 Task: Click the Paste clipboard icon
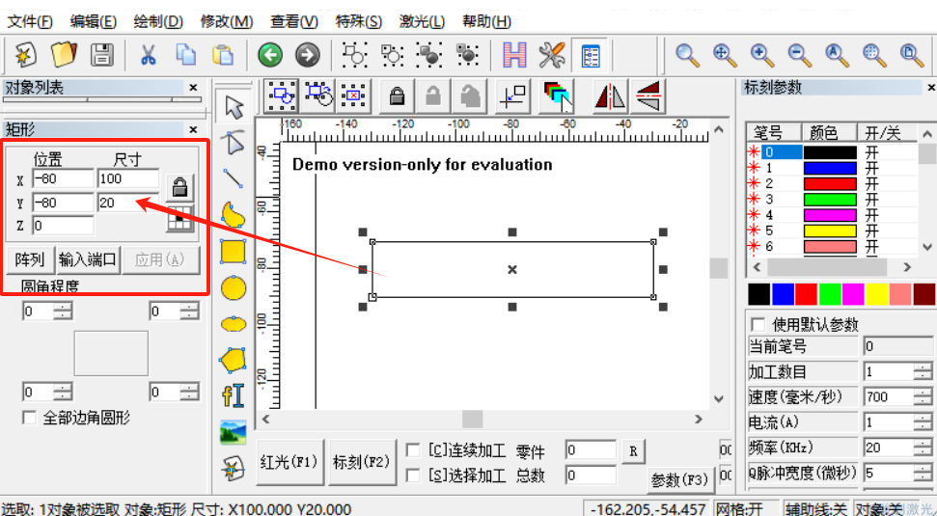point(223,55)
